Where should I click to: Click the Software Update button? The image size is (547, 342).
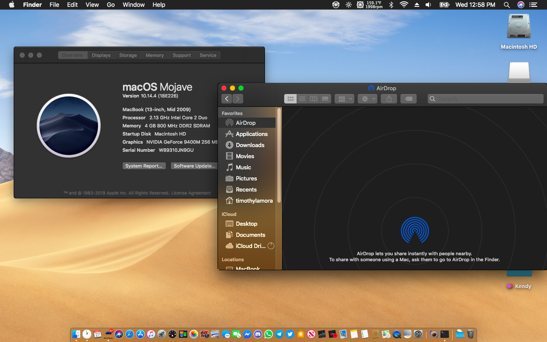[194, 166]
